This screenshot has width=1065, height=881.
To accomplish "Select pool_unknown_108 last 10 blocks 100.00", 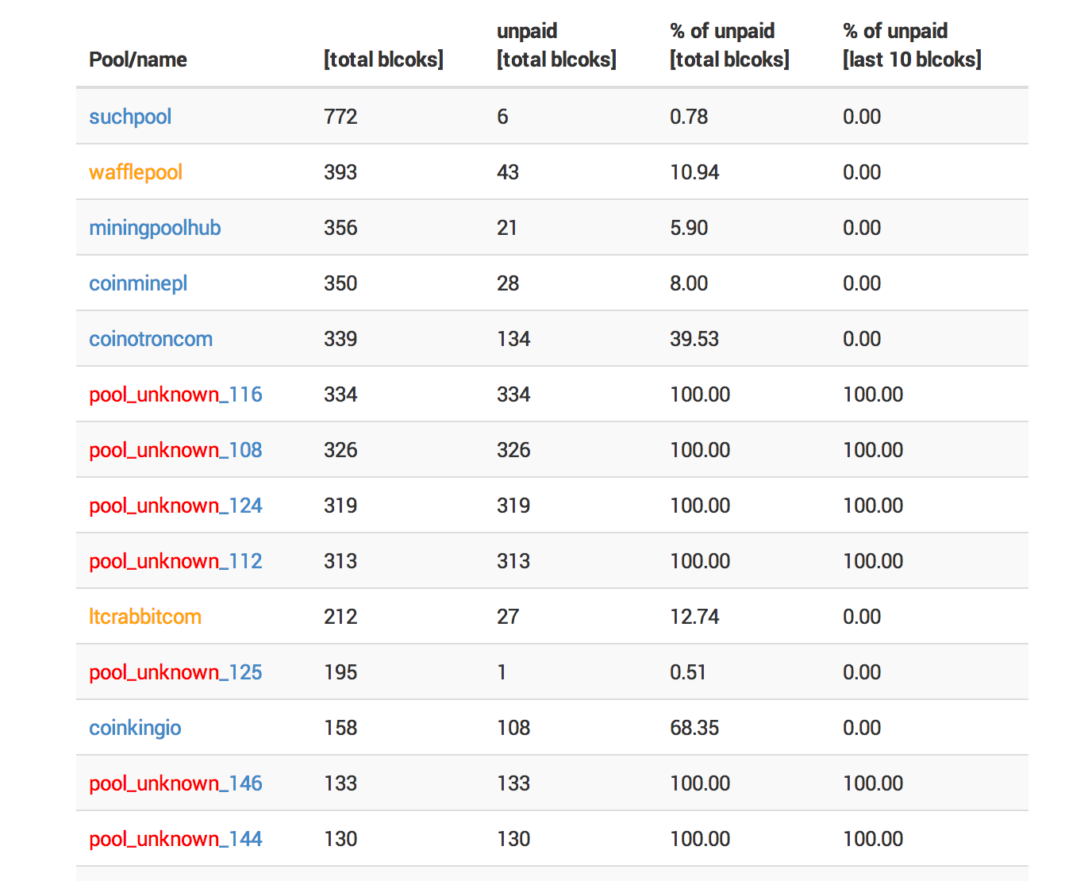I will (873, 450).
